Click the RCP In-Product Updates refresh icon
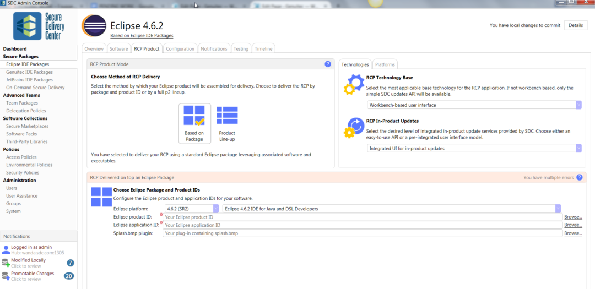 pos(353,127)
